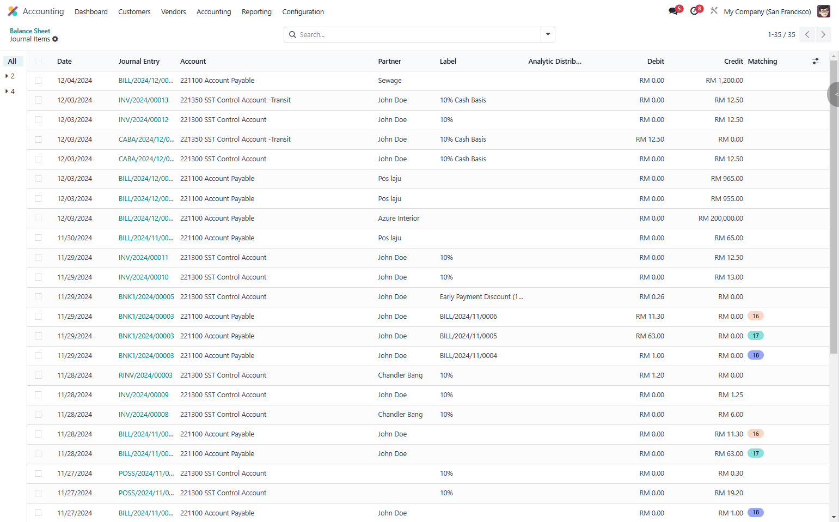Go to the Dashboard menu item
Viewport: 839px width, 522px height.
pos(91,11)
